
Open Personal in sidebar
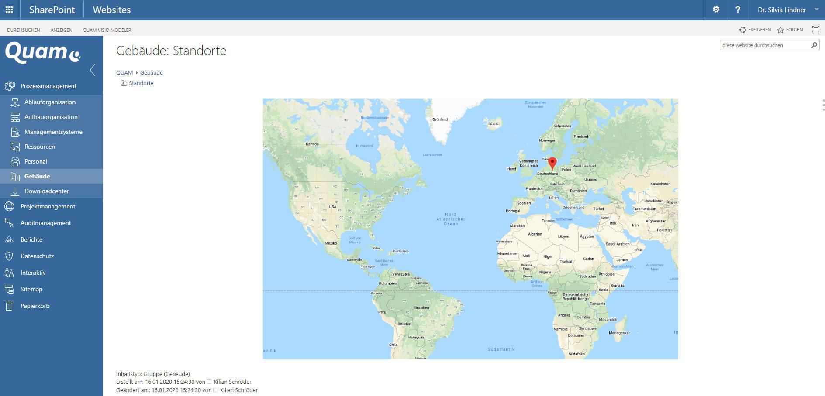point(36,161)
